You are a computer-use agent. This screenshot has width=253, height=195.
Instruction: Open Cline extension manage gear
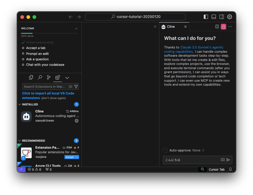point(77,121)
